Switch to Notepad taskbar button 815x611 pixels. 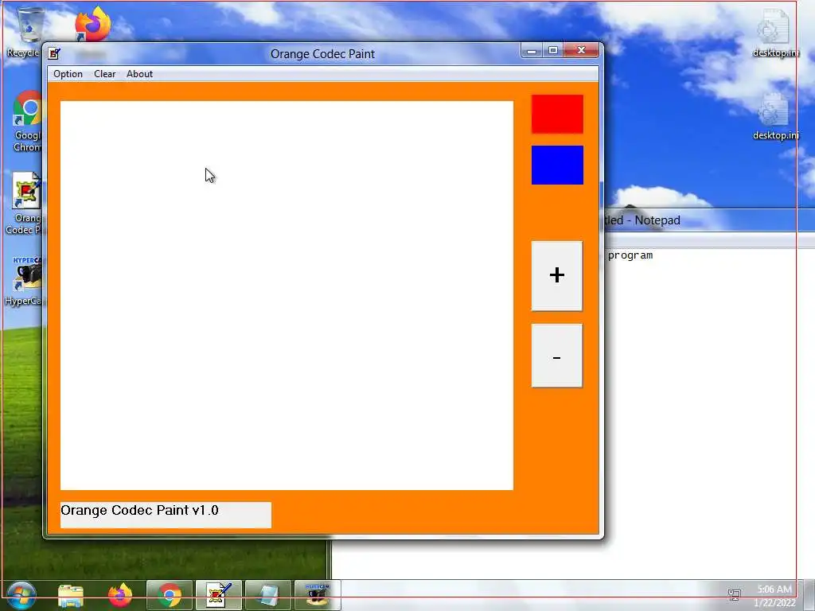267,595
